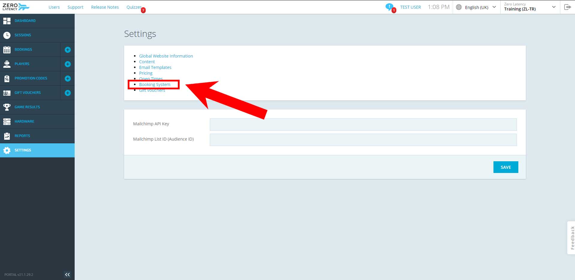575x280 pixels.
Task: Open Release Notes in top menu
Action: (105, 7)
